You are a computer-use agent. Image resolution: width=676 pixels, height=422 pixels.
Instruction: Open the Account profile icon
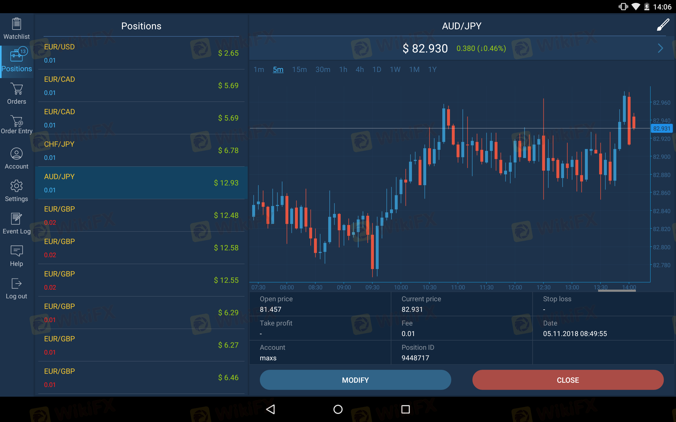[x=16, y=154]
